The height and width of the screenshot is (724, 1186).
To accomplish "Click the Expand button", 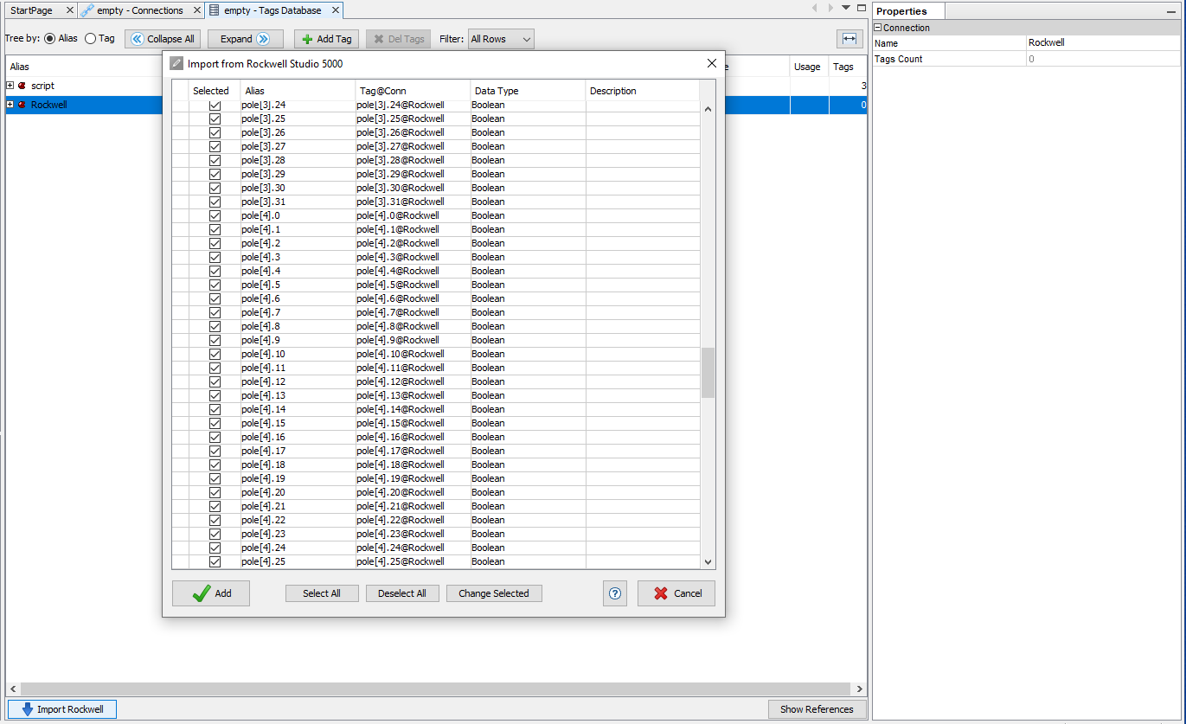I will (x=246, y=39).
